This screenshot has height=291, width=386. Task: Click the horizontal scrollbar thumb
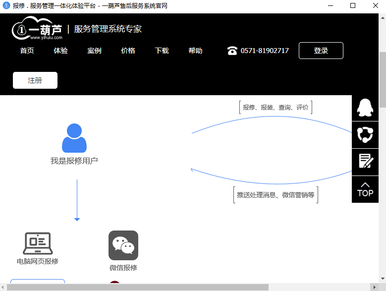tap(138, 288)
